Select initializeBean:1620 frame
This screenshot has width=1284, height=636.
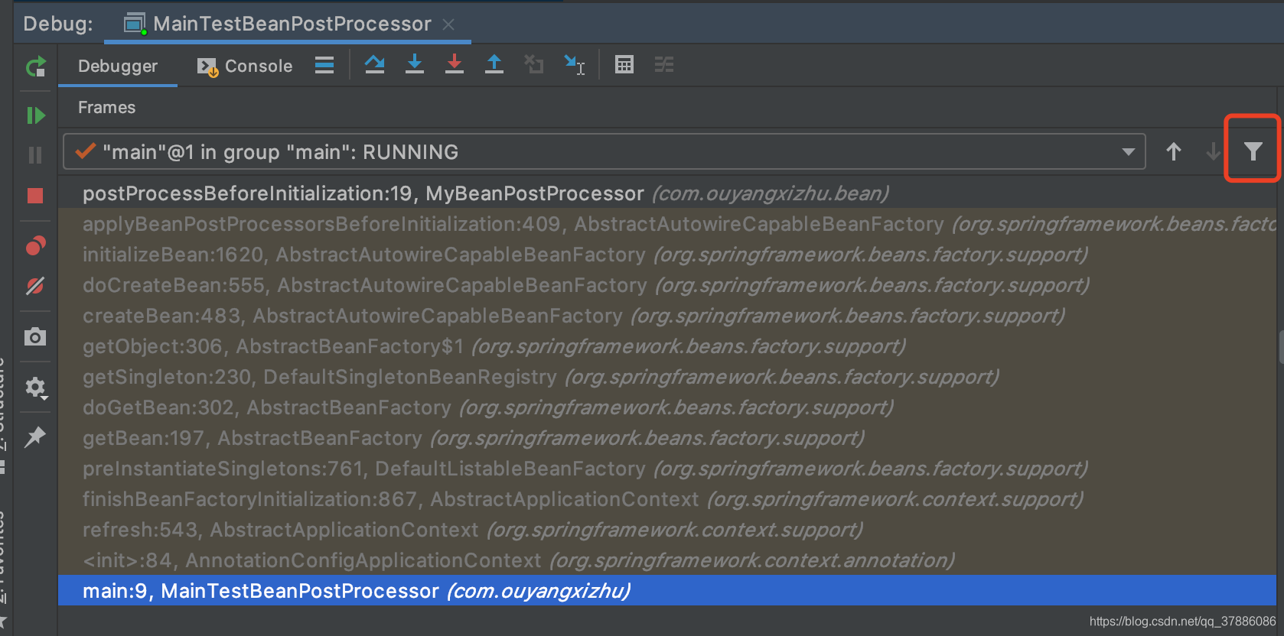click(667, 255)
